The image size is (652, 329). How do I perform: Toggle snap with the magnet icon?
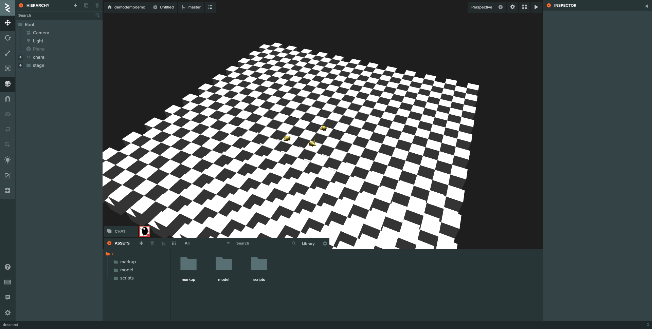[x=7, y=99]
